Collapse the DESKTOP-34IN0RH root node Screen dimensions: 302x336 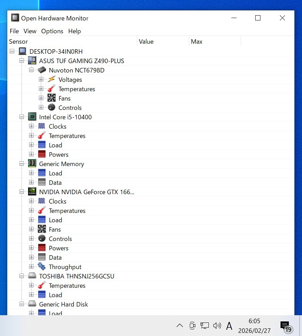point(12,51)
